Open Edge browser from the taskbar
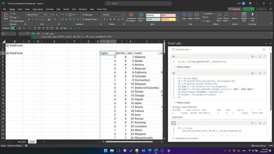This screenshot has width=274, height=154. (149, 151)
